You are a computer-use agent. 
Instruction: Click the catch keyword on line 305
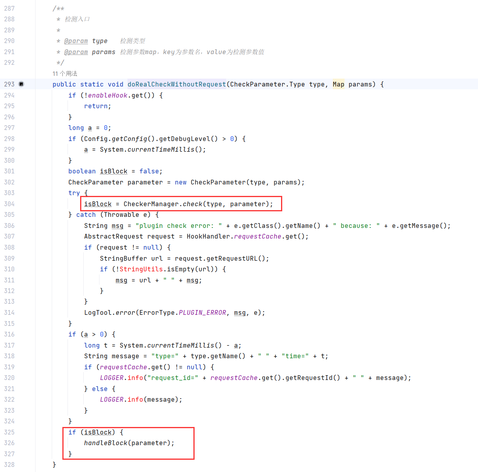(86, 214)
